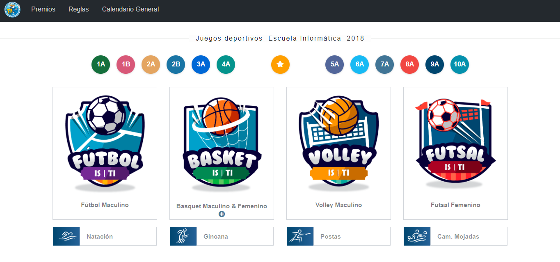The image size is (560, 262).
Task: Click Basquet Maculino & Femenino label
Action: click(x=222, y=206)
